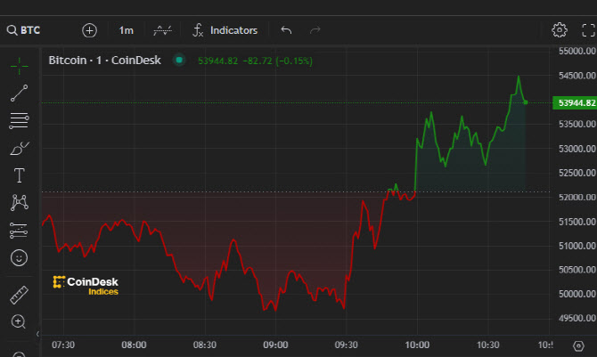Select the Text tool

point(19,175)
